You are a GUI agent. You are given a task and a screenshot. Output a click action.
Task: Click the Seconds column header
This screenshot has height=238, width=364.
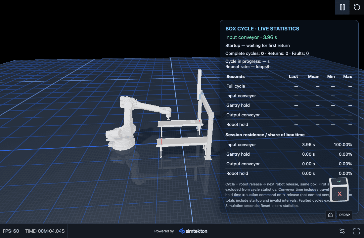click(235, 77)
